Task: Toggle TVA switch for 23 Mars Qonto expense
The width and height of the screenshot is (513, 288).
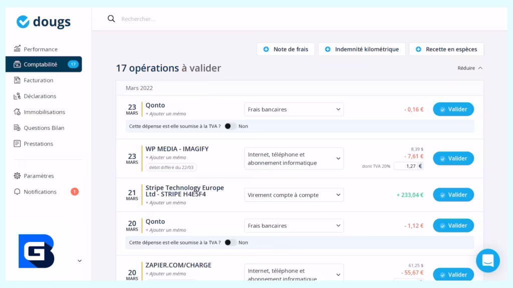Action: click(230, 126)
